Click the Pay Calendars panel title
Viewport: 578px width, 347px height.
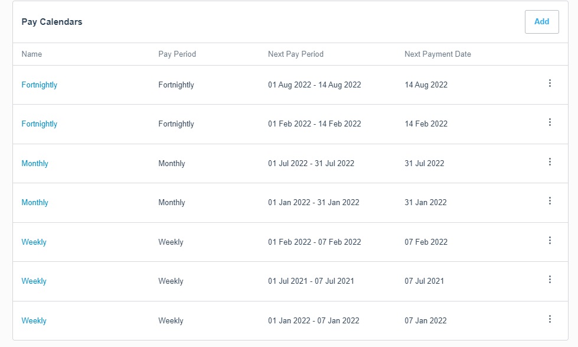pyautogui.click(x=52, y=22)
